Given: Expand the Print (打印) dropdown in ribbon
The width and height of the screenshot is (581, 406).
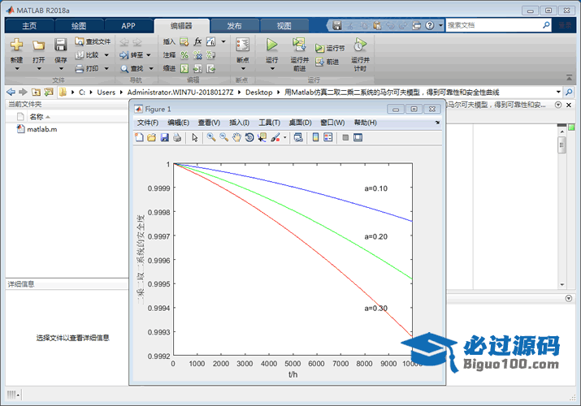Looking at the screenshot, I should pos(106,69).
